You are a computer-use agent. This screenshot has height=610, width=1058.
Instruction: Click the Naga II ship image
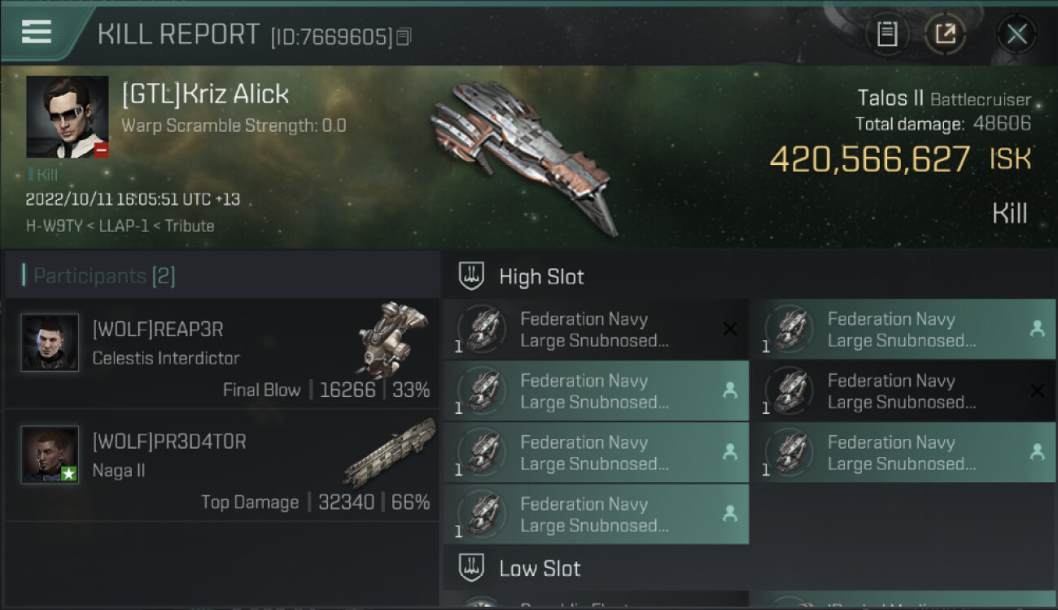(x=389, y=451)
